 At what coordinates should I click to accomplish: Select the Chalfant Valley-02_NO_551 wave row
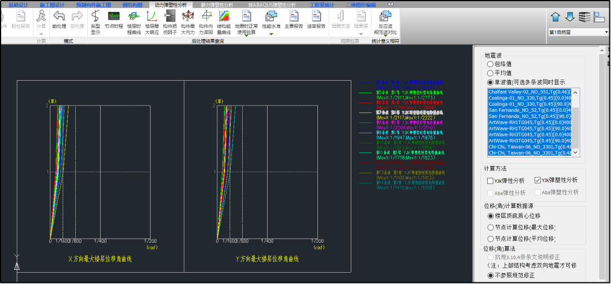[530, 92]
